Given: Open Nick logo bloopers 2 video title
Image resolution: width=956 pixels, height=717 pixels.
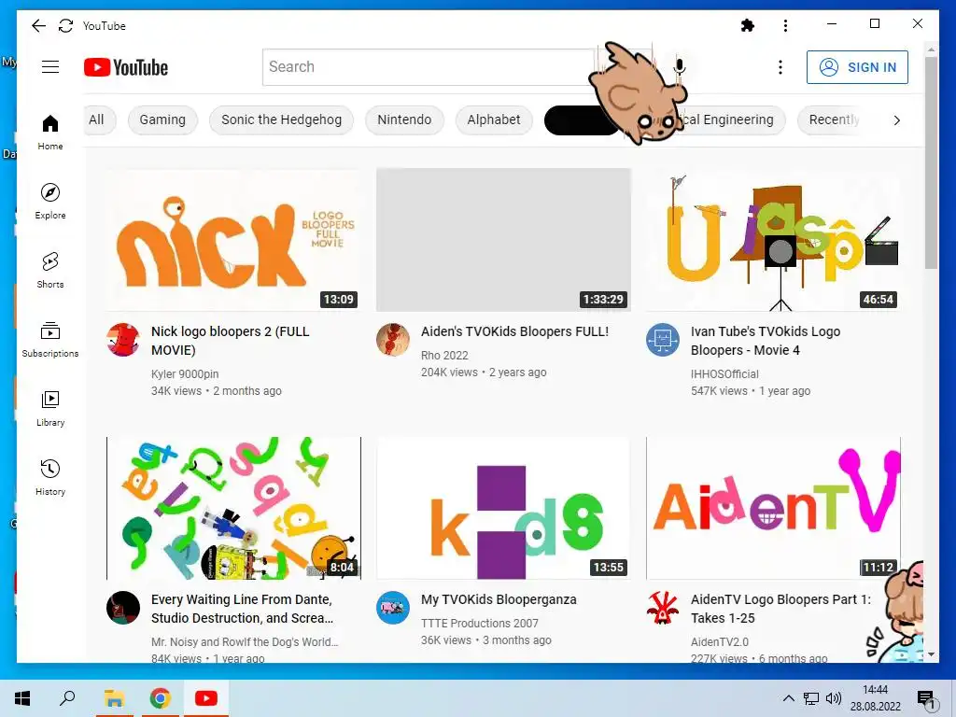Looking at the screenshot, I should point(231,341).
